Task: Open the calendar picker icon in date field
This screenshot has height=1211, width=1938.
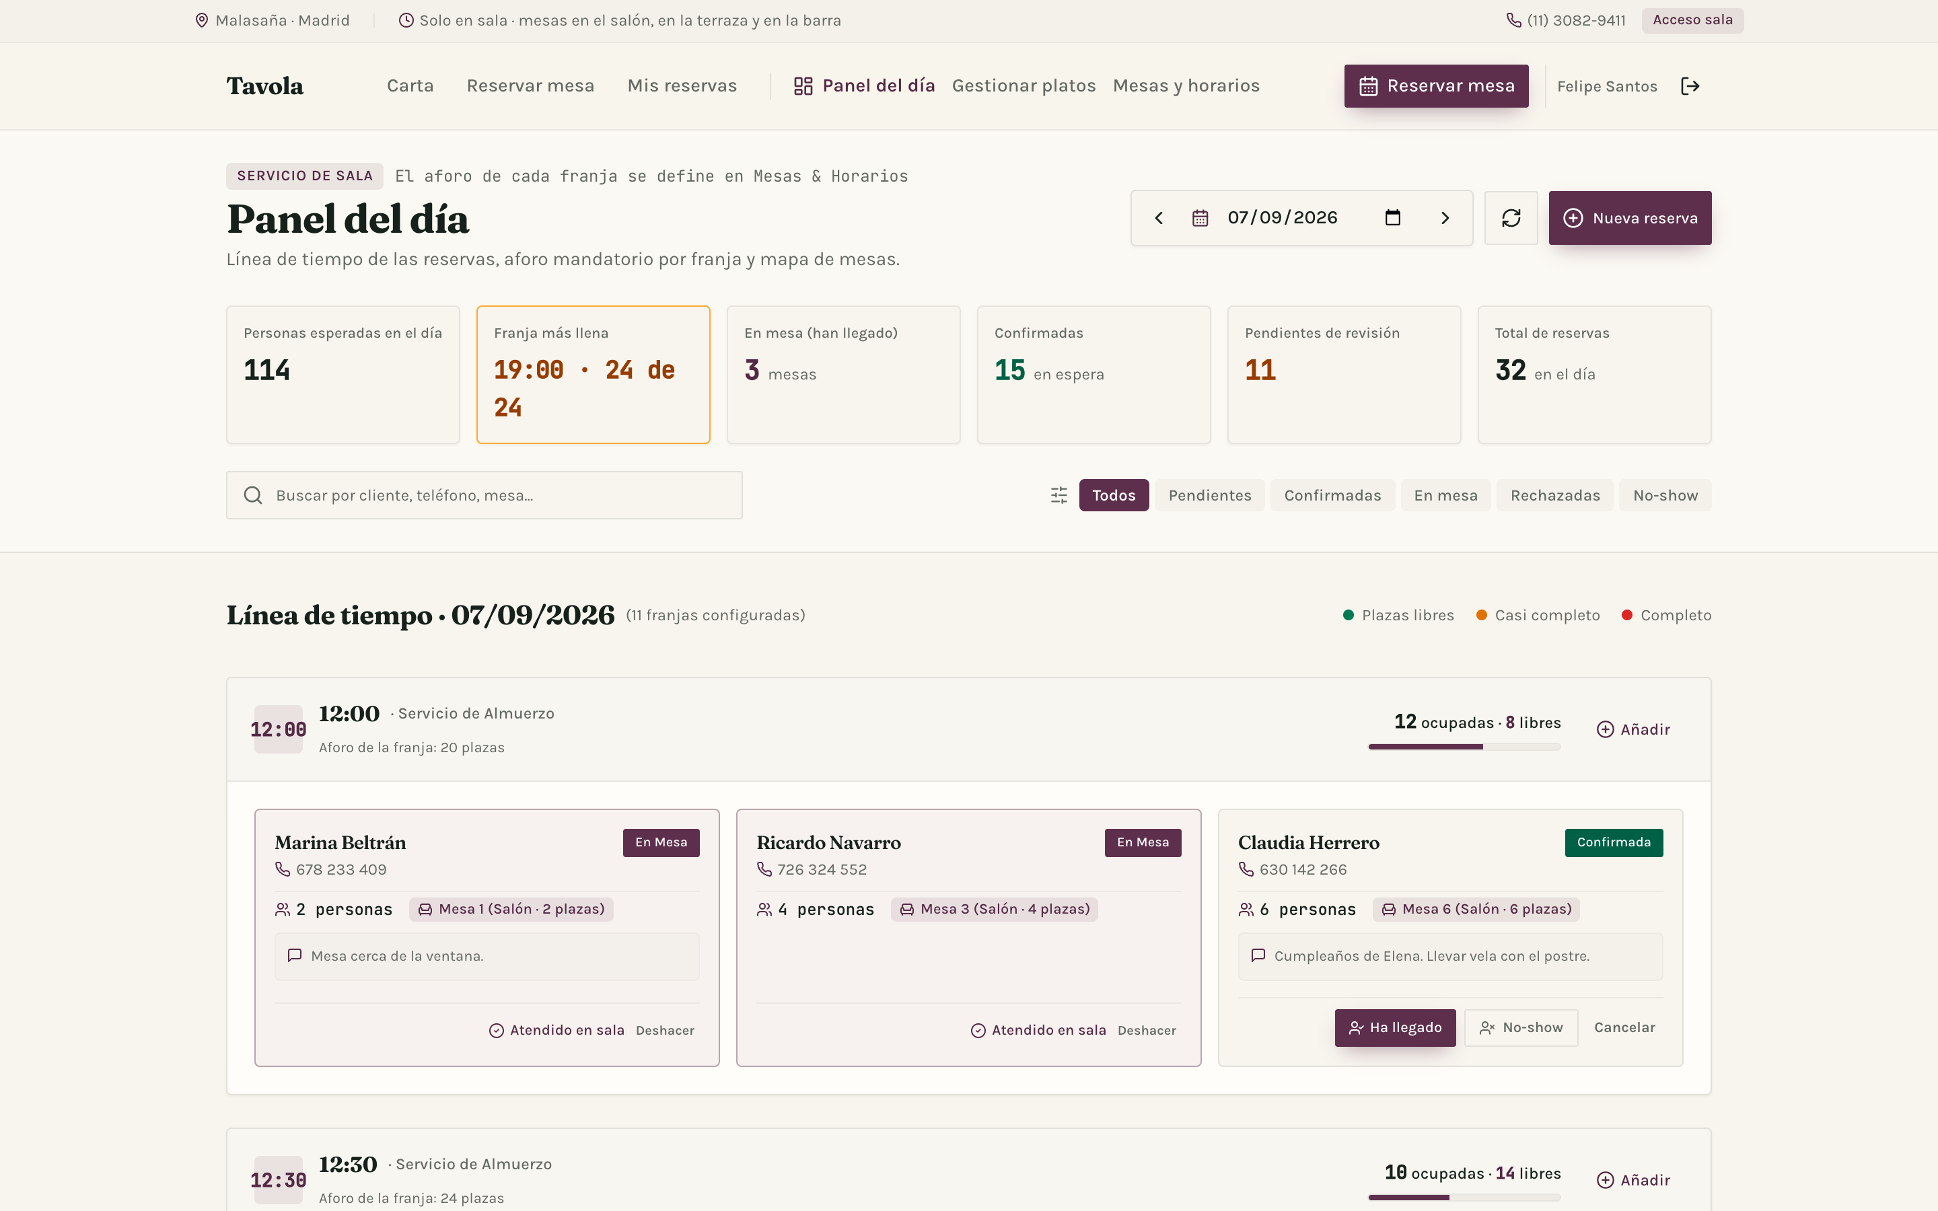Action: click(x=1393, y=218)
